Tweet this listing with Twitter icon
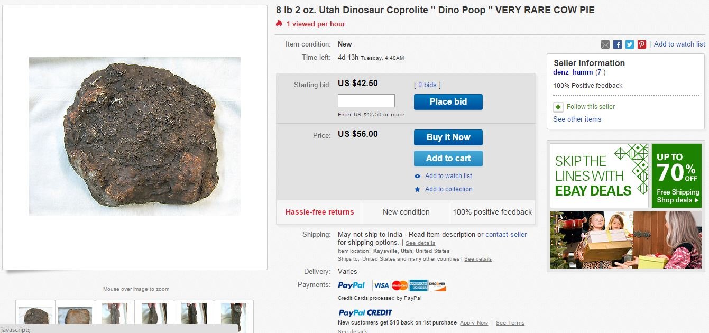 [630, 44]
